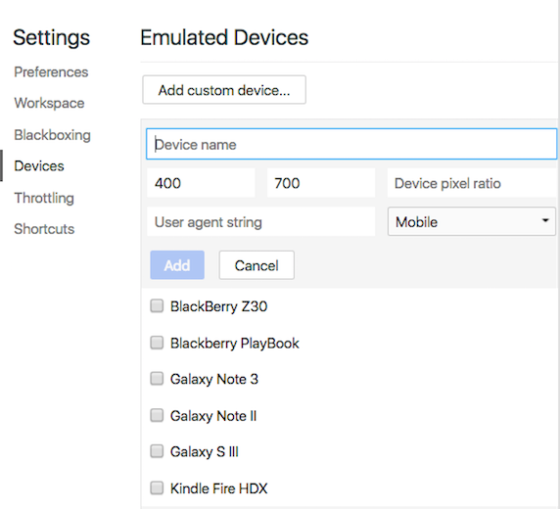
Task: Check the Blackberry PlayBook device
Action: point(157,343)
